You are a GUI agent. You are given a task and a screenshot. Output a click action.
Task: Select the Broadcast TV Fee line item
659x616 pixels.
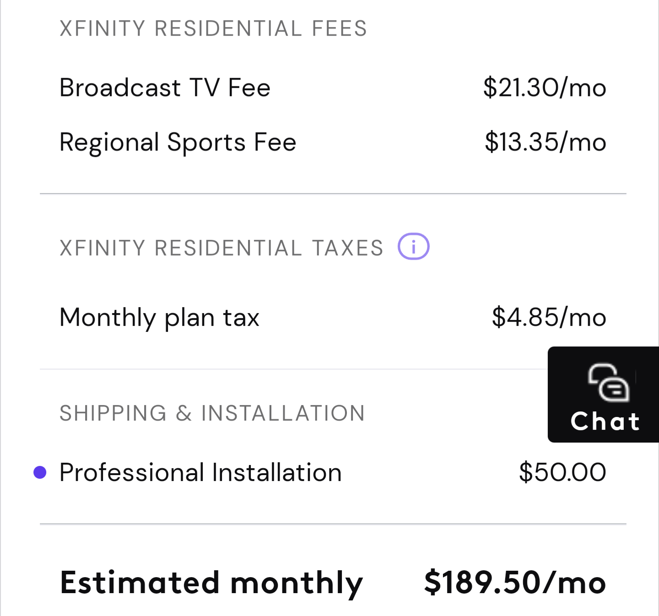coord(165,87)
